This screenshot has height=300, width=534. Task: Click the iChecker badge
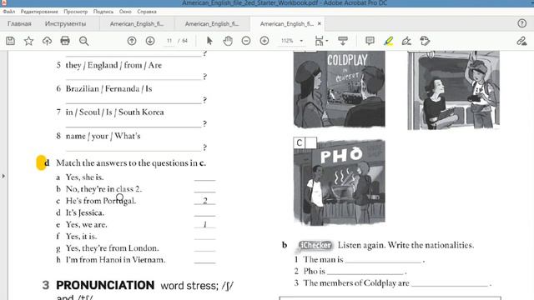coord(315,245)
